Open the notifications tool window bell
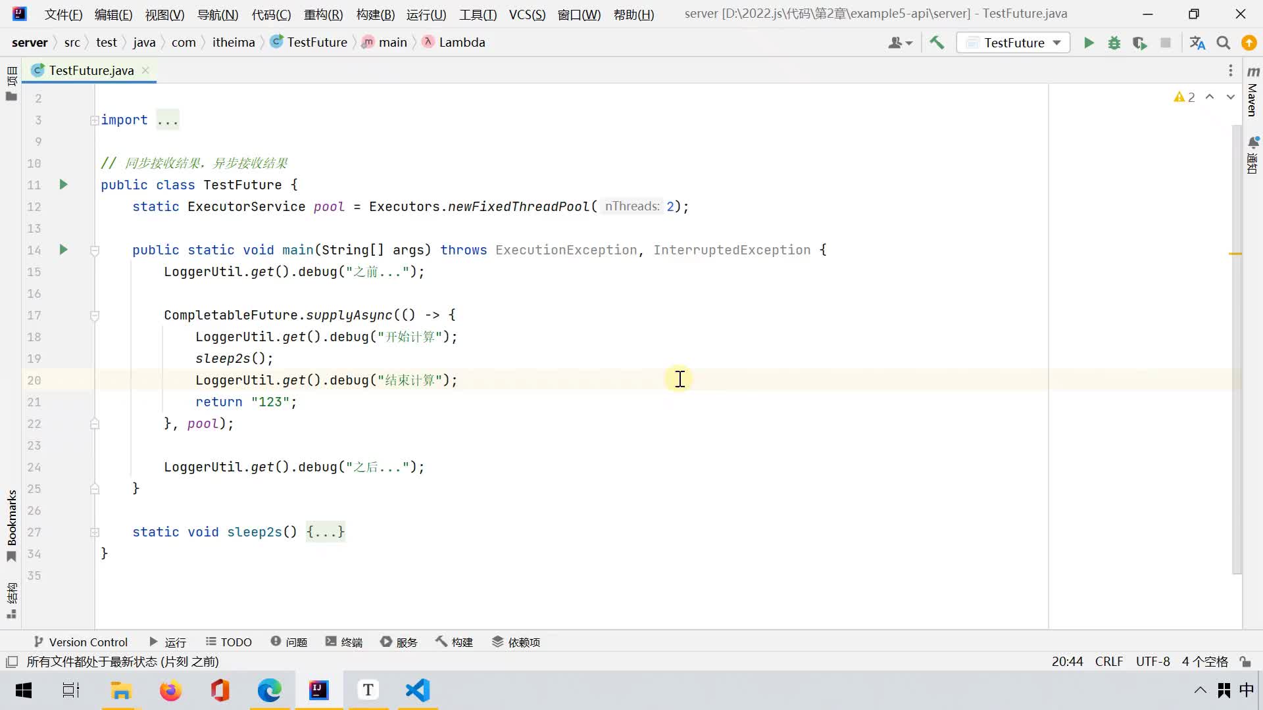Image resolution: width=1263 pixels, height=710 pixels. (x=1252, y=155)
